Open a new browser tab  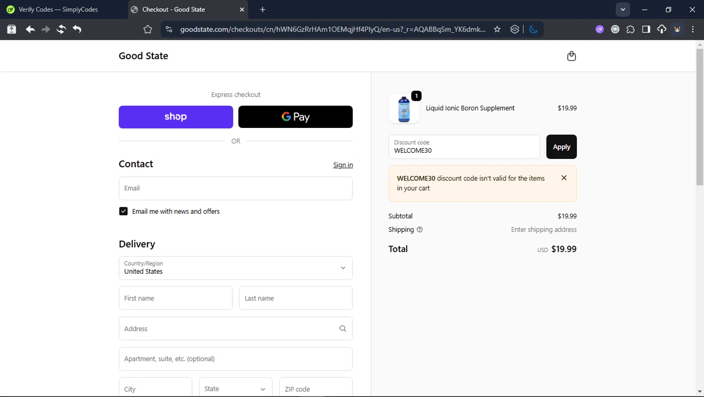[263, 9]
